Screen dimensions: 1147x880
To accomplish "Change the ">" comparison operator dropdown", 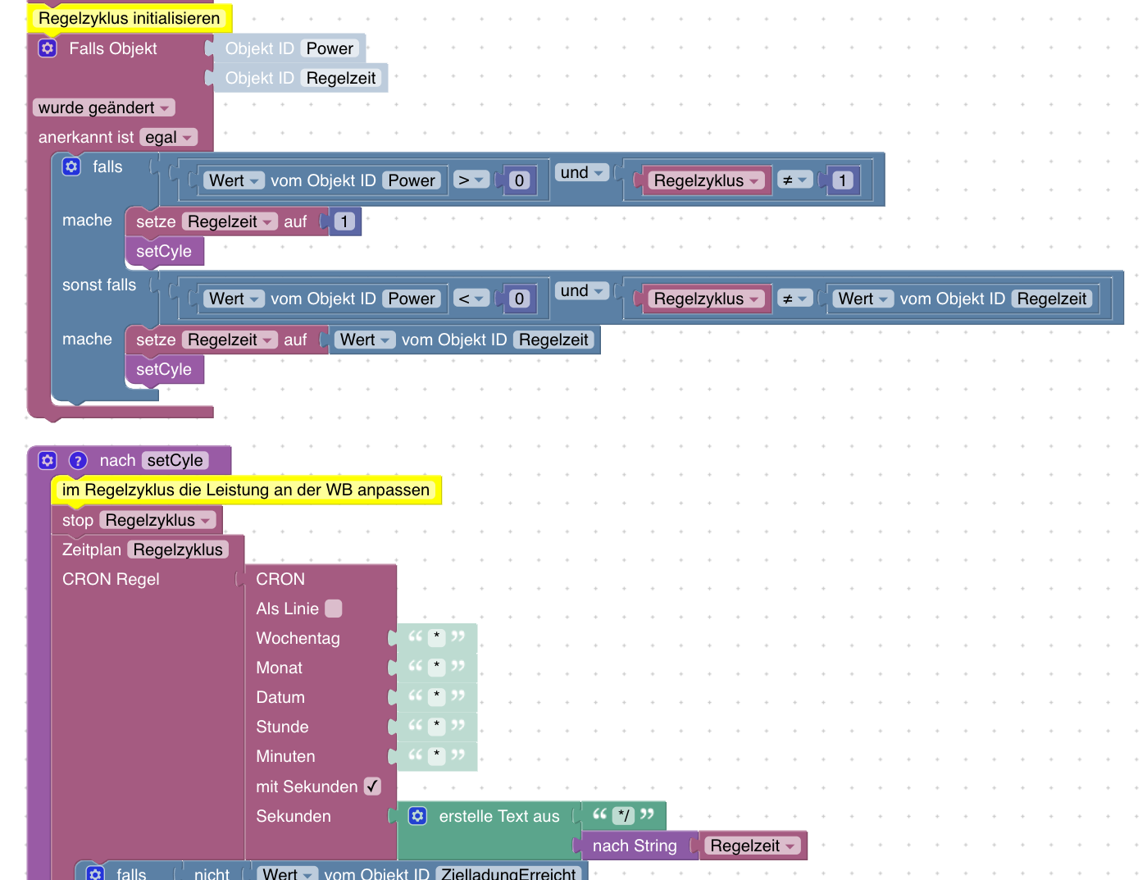I will pos(471,180).
